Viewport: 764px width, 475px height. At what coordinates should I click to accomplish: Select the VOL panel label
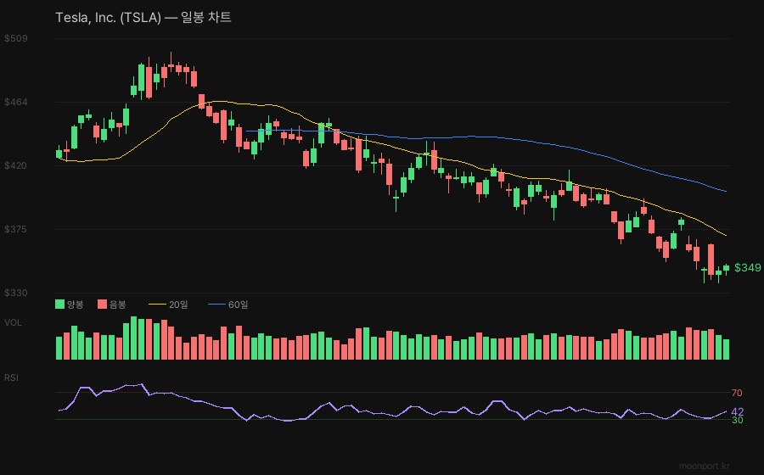click(13, 322)
